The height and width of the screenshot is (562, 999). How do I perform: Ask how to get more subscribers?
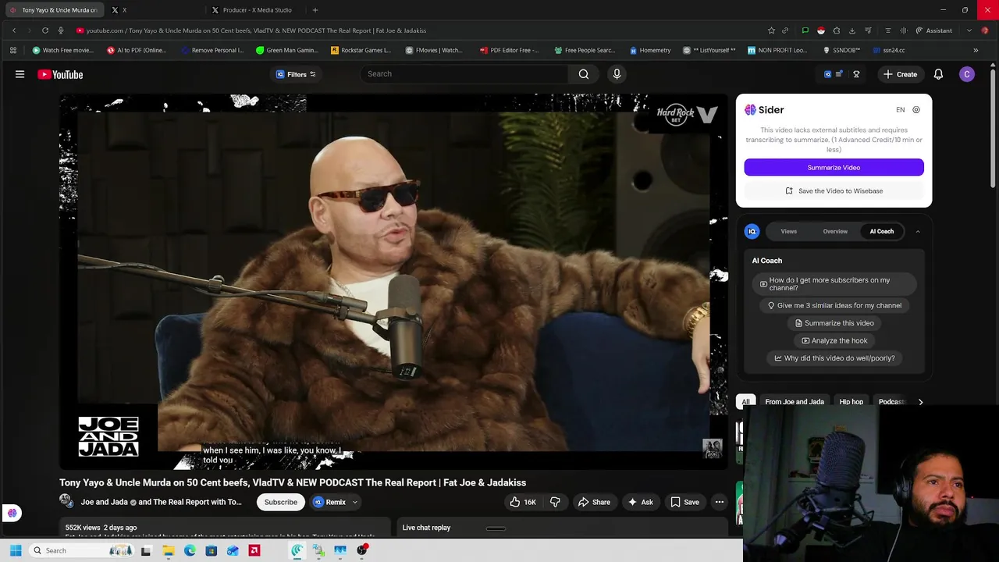pyautogui.click(x=834, y=284)
